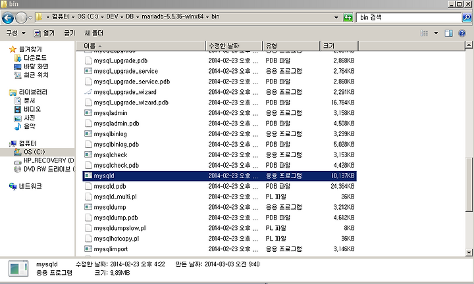This screenshot has width=474, height=284.
Task: Click the refresh button beside address bar
Action: [x=348, y=18]
